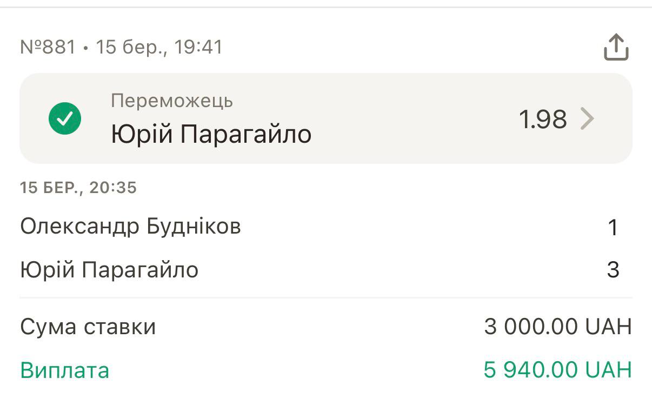The height and width of the screenshot is (418, 652).
Task: Expand bet details with the chevron arrow
Action: click(x=587, y=118)
